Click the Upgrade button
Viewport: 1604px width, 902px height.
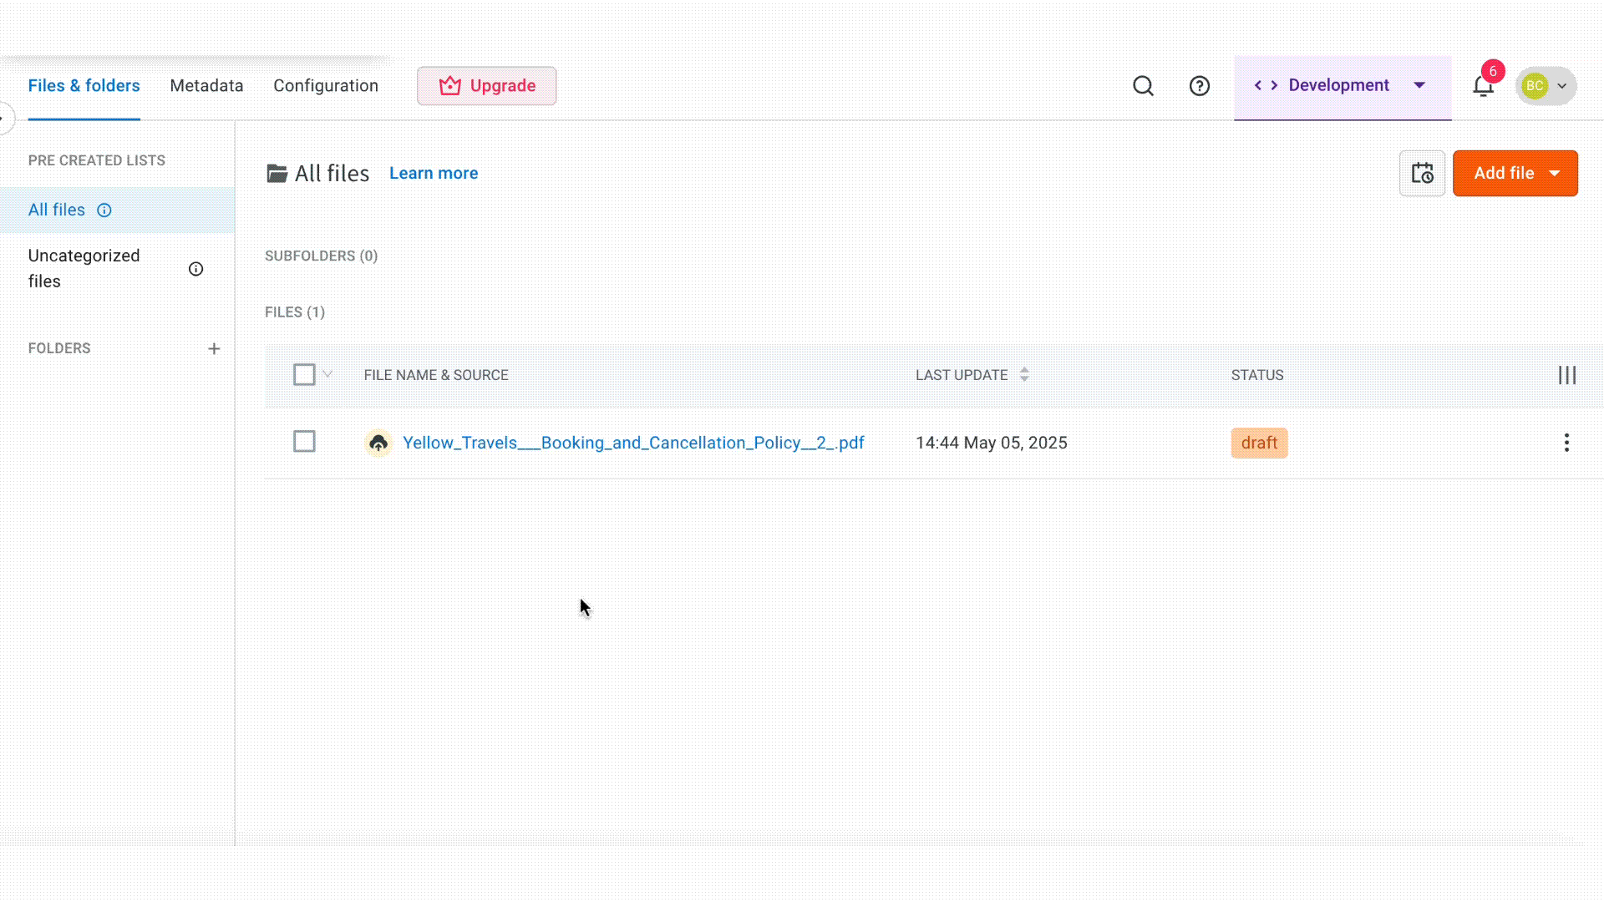pos(487,86)
